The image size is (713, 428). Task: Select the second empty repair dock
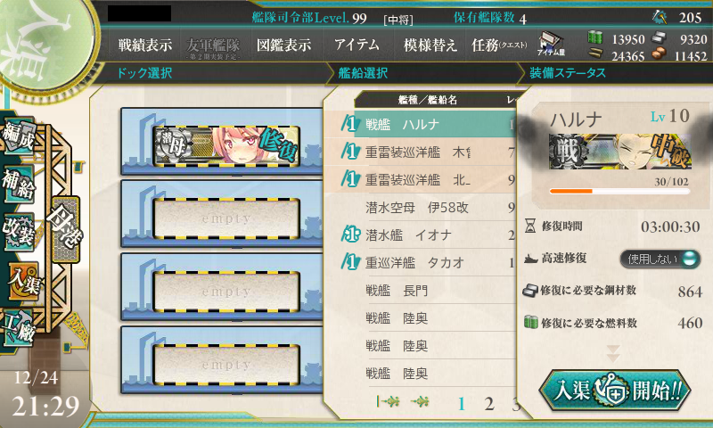tap(226, 291)
